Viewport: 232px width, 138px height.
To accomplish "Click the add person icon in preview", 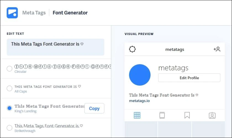I will (x=217, y=49).
